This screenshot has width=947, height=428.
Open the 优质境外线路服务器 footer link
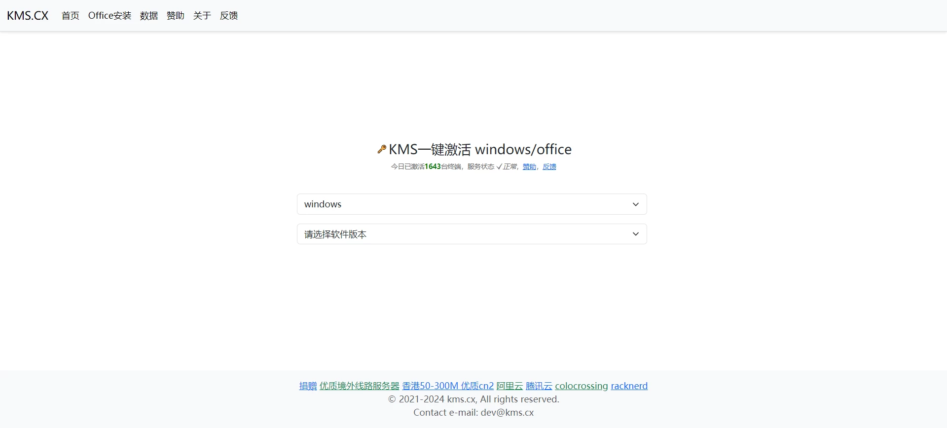point(360,386)
